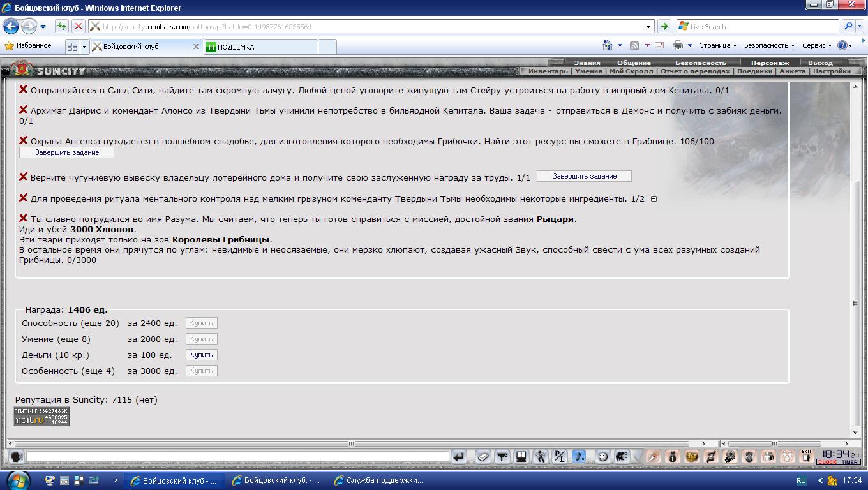Cancel the 3000 Хлюпов quest red X
Screen dimensions: 868x490
coord(24,219)
